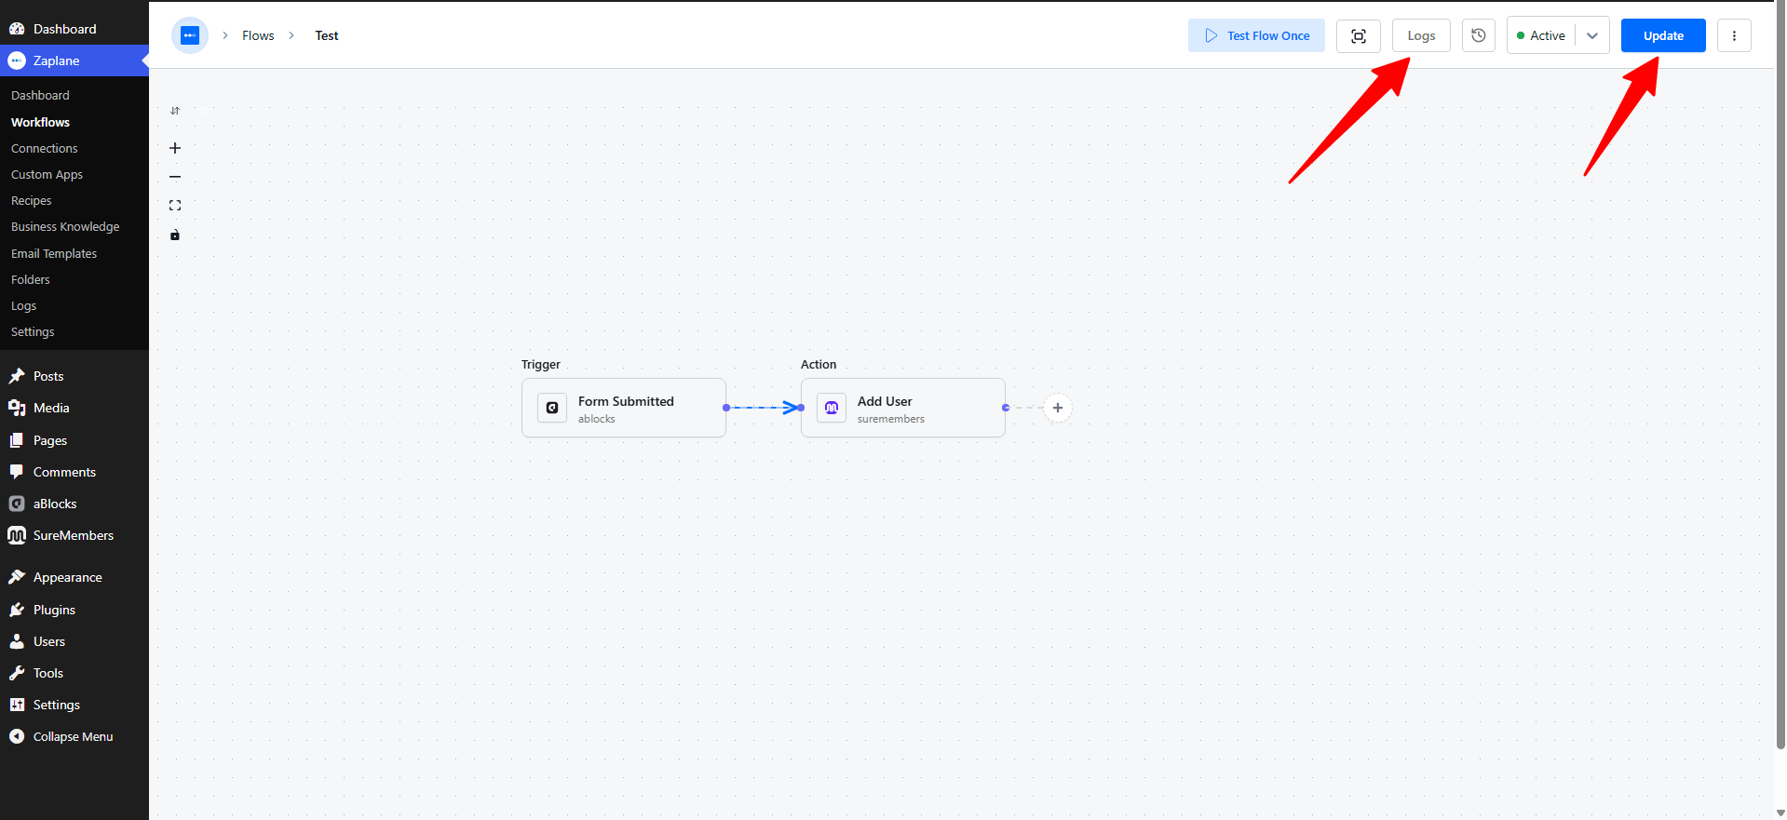Click the screenshot capture icon button
This screenshot has width=1787, height=820.
1359,35
